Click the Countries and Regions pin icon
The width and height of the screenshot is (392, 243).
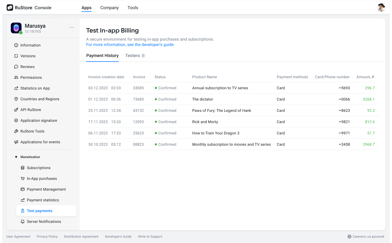pyautogui.click(x=16, y=99)
